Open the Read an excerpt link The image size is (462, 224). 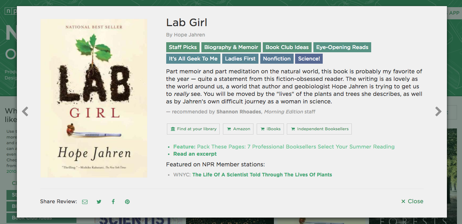click(x=195, y=154)
